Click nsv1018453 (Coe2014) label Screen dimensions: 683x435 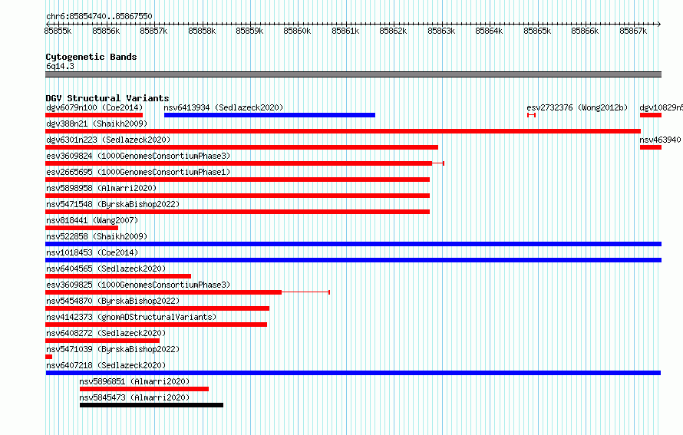pyautogui.click(x=92, y=252)
